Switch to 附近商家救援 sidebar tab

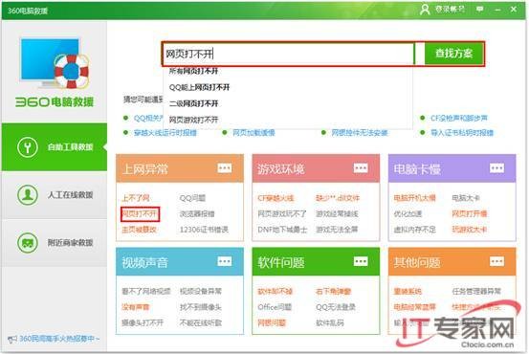(x=55, y=243)
